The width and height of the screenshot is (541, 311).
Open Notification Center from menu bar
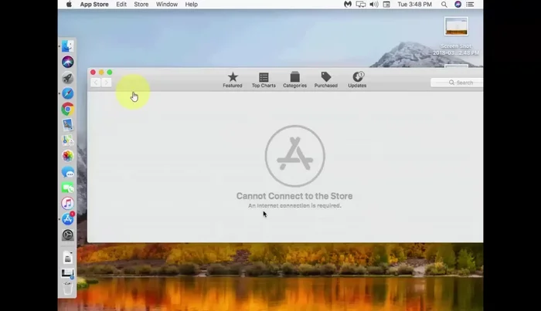[x=470, y=4]
